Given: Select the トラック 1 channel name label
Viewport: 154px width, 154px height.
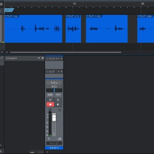Looking at the screenshot, I should point(54,148).
